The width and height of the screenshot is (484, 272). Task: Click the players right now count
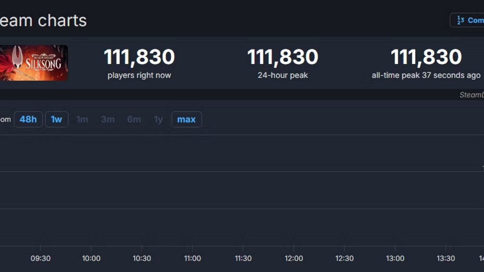(139, 57)
